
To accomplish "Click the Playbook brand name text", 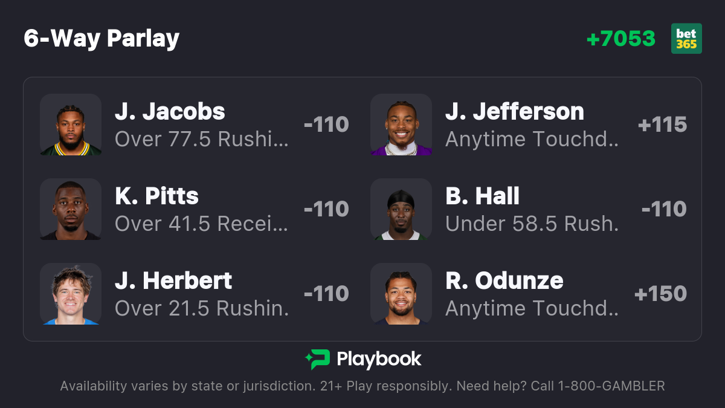I will 379,360.
